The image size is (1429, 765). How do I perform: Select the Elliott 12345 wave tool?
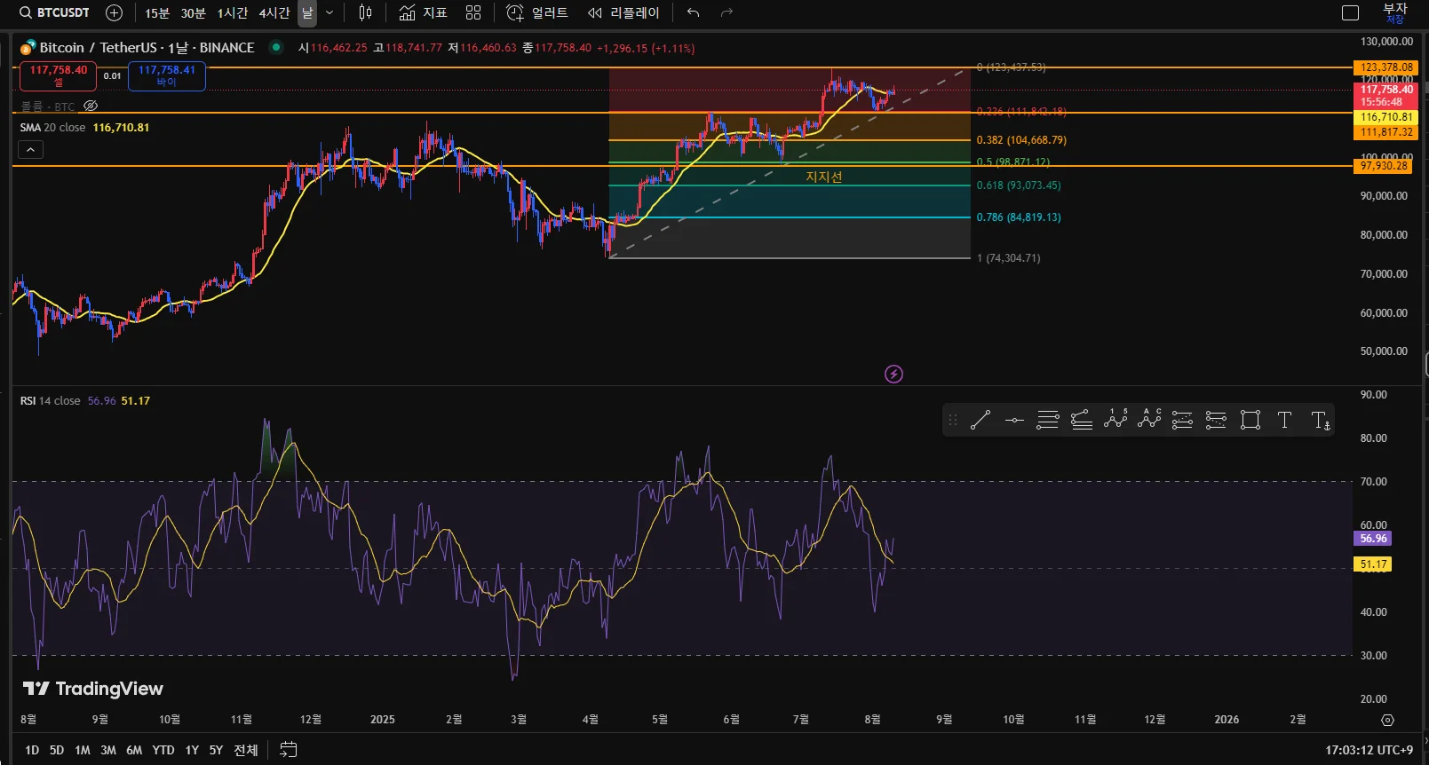[x=1115, y=419]
